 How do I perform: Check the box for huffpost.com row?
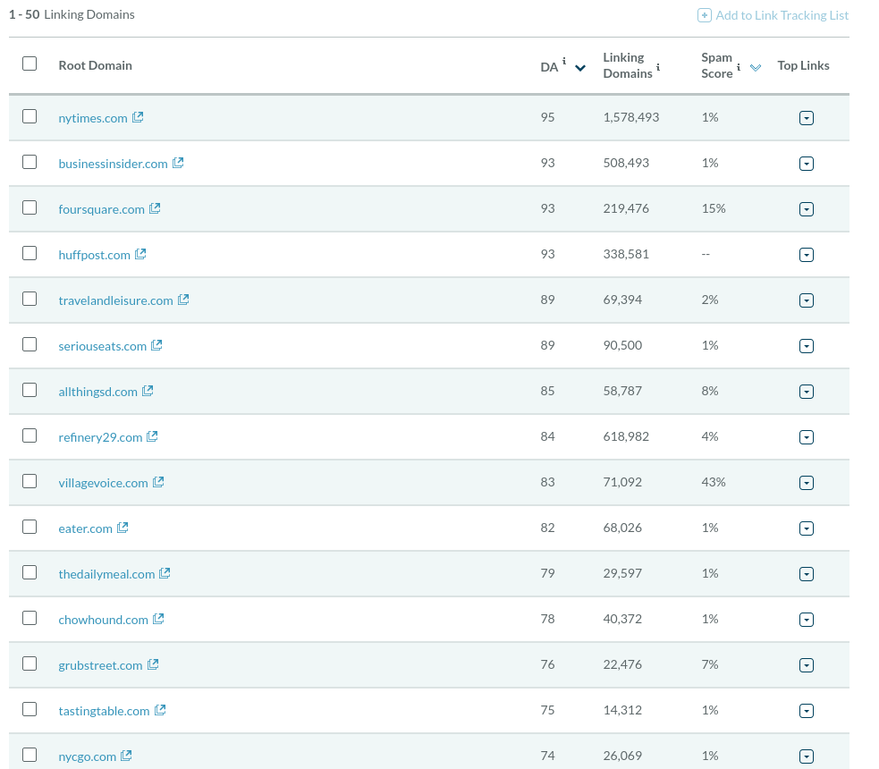pos(30,253)
